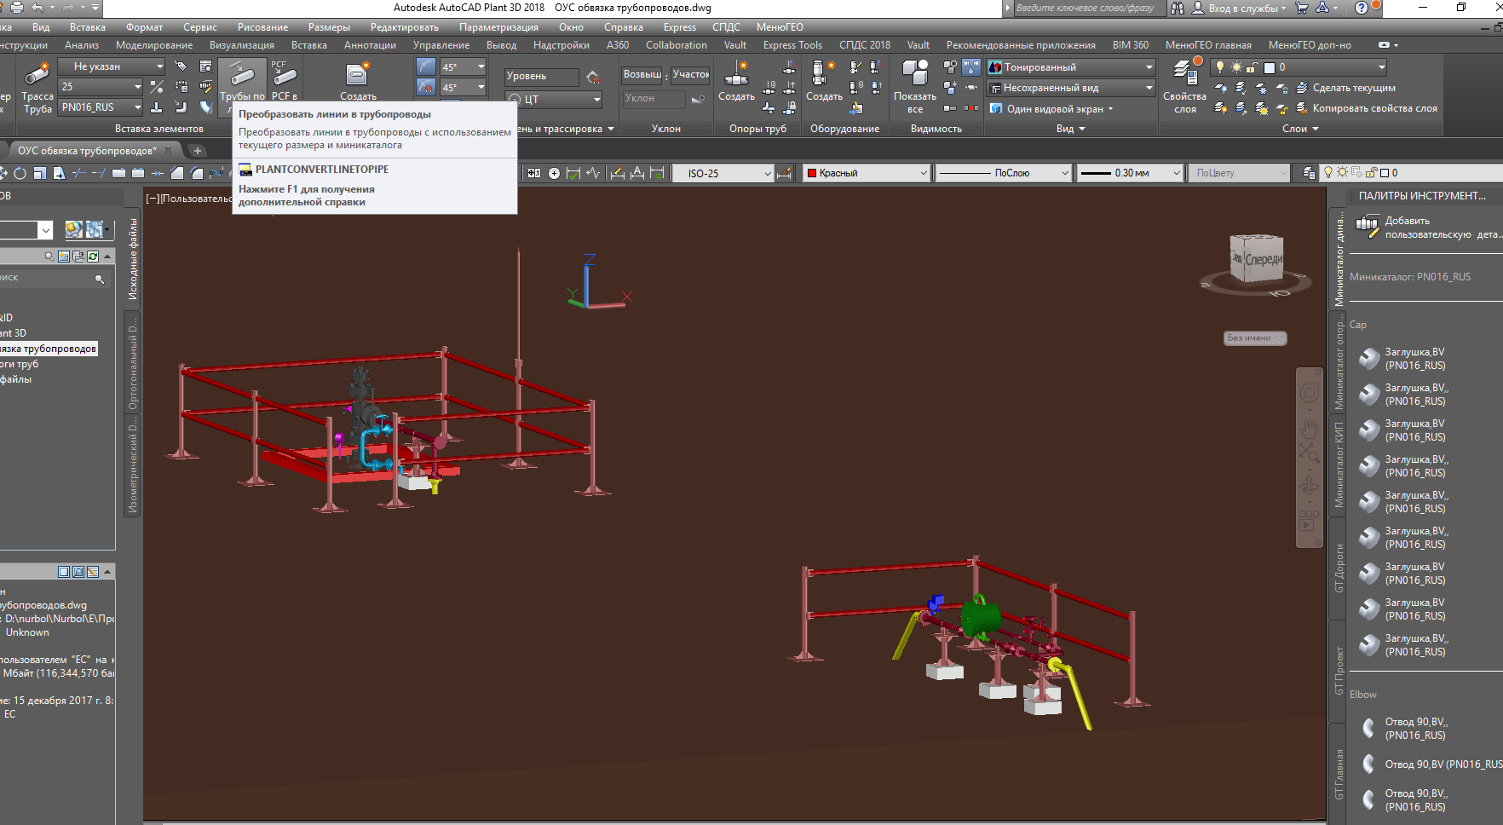Open the Исходные файлы side tab
This screenshot has height=825, width=1503.
pos(133,258)
